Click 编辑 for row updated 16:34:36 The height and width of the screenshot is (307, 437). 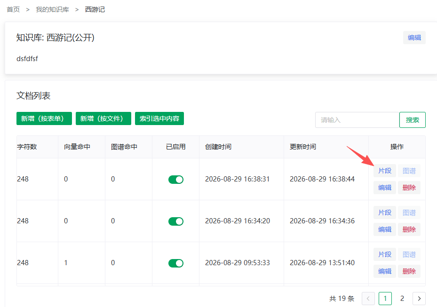[x=385, y=229]
